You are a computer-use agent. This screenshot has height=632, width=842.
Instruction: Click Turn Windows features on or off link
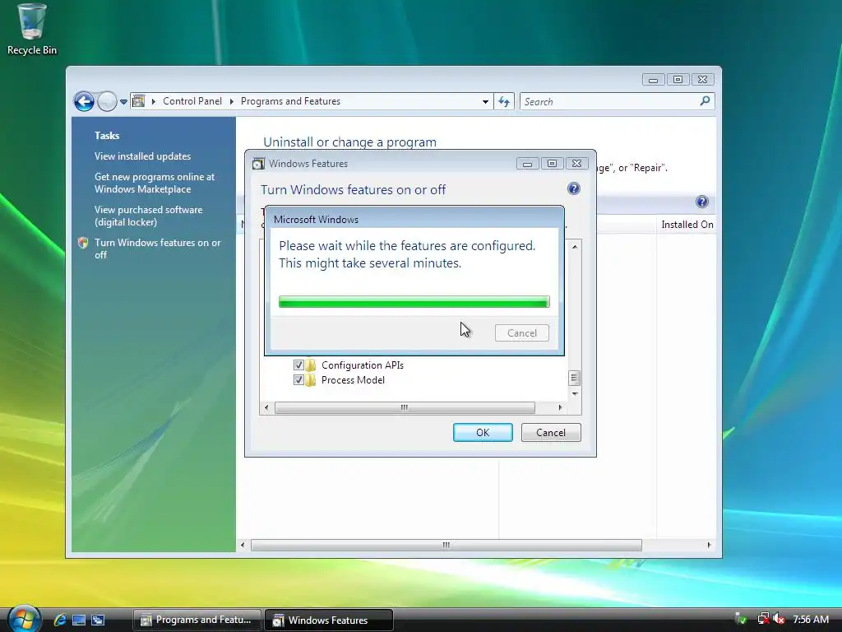157,249
